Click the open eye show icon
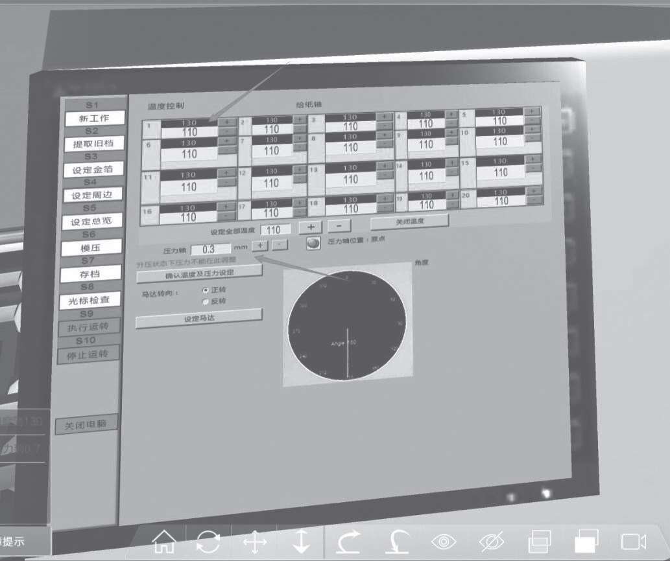 (x=444, y=542)
